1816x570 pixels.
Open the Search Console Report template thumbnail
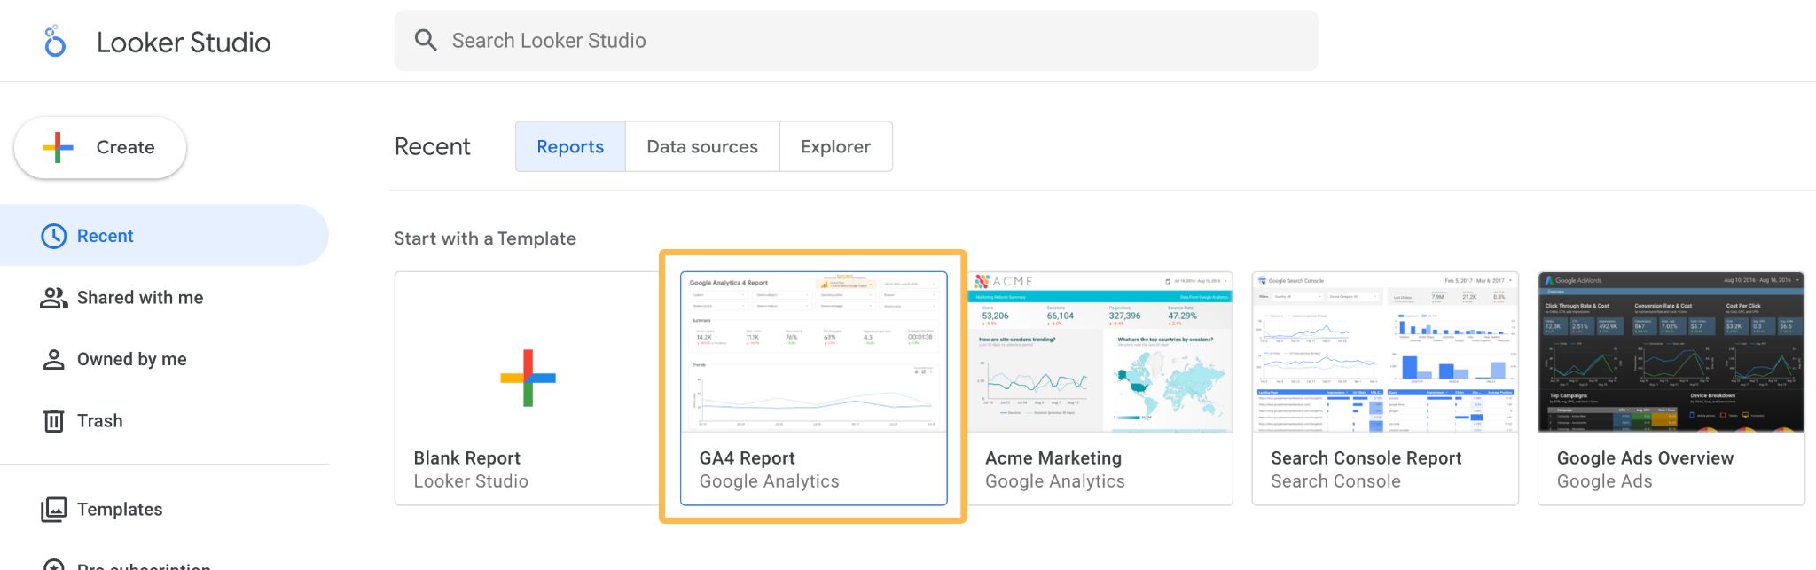1385,352
